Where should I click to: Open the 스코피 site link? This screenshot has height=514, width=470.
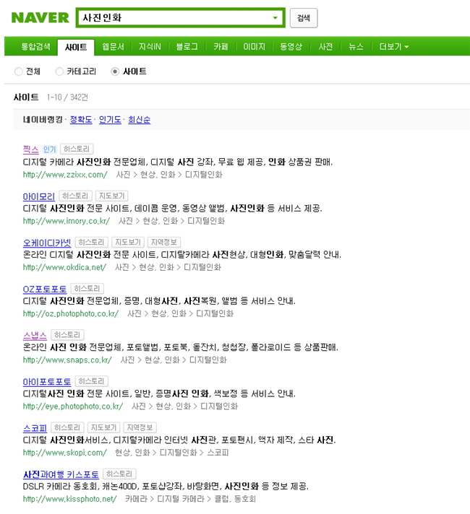click(x=35, y=428)
